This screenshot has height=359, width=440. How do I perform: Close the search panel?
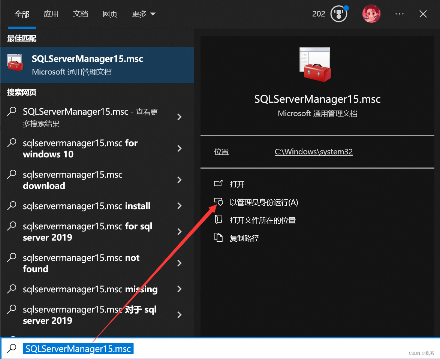pos(423,14)
